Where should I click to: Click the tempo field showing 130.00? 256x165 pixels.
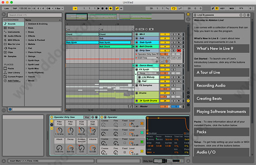pyautogui.click(x=23, y=8)
